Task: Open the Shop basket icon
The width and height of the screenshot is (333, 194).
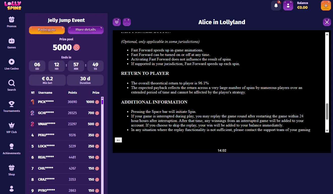Action: tap(12, 168)
